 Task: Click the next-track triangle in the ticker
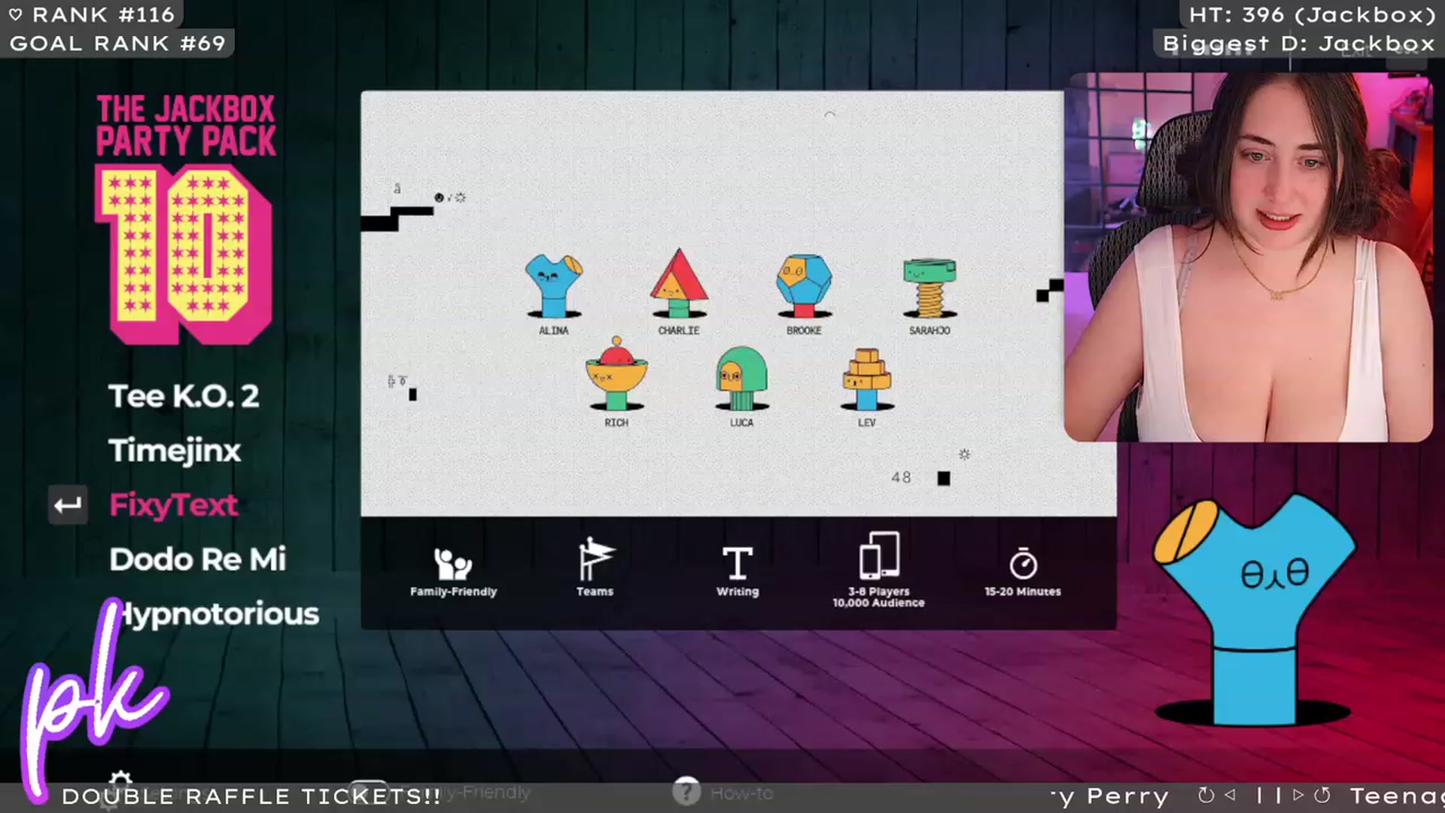(1298, 794)
